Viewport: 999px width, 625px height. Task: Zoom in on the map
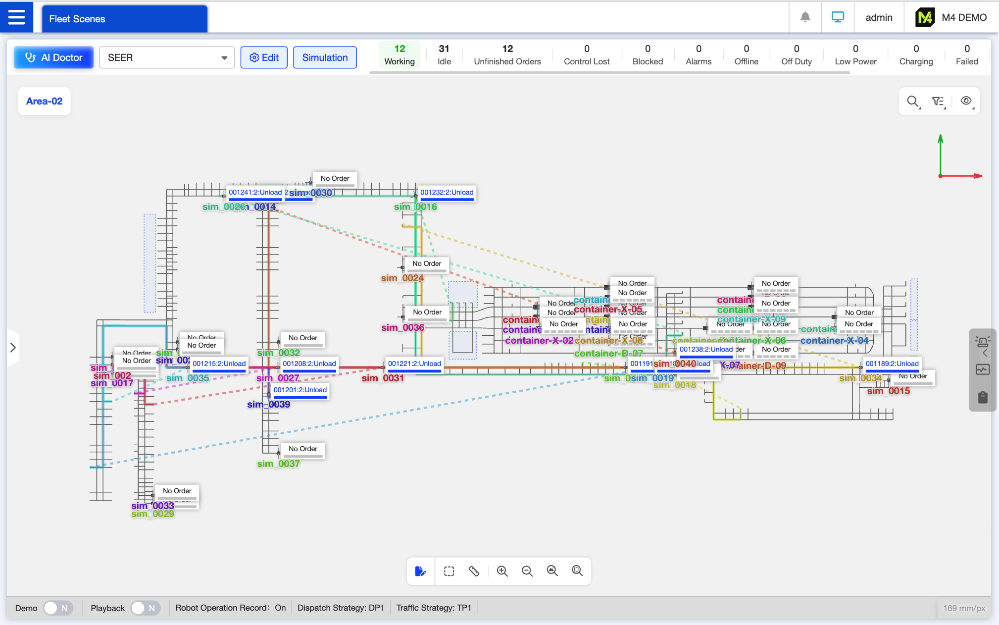coord(502,571)
